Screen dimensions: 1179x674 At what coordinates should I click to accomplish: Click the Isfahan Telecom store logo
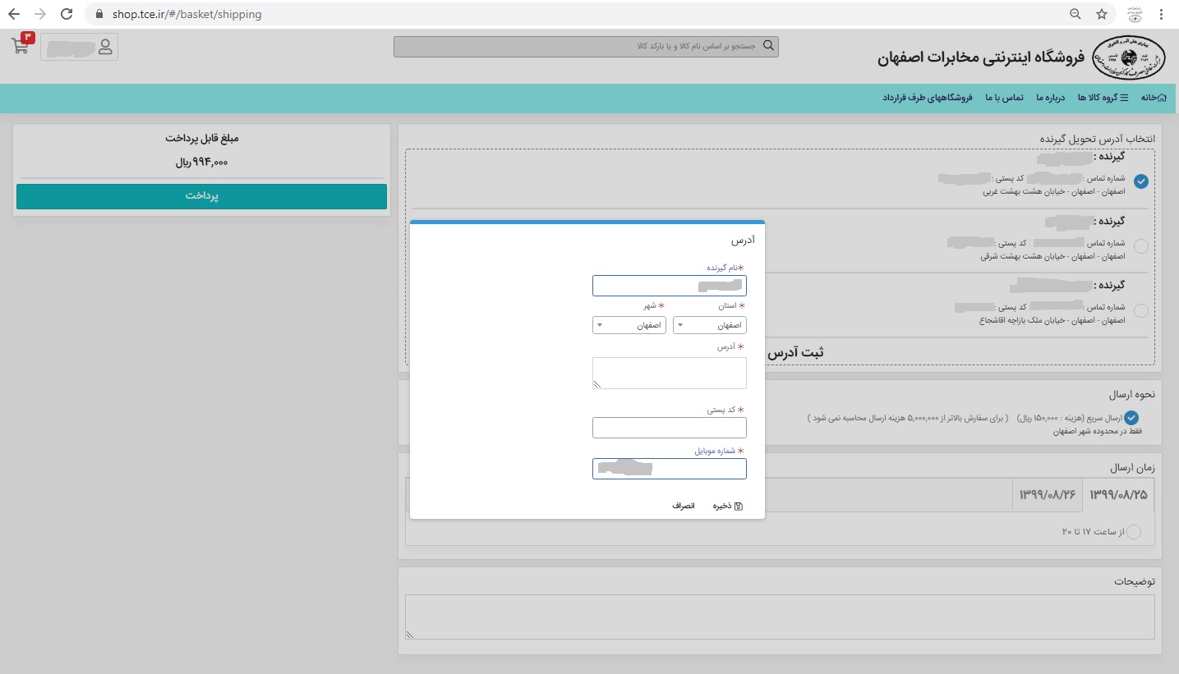point(1131,57)
